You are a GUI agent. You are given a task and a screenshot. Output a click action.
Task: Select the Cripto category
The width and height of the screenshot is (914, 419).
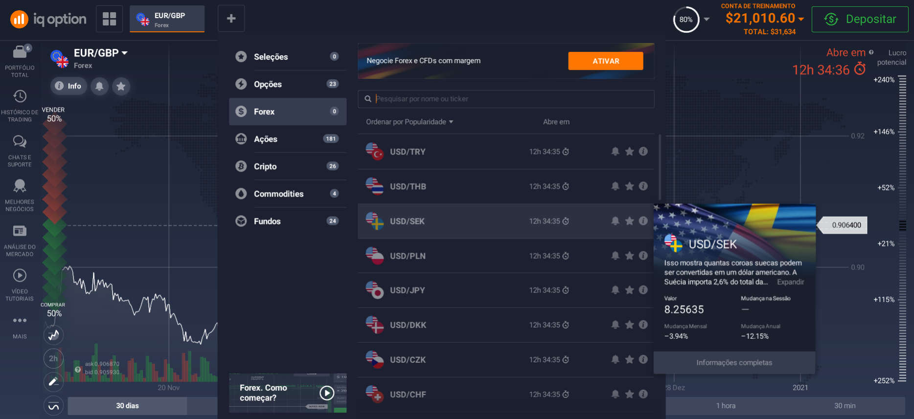coord(288,166)
